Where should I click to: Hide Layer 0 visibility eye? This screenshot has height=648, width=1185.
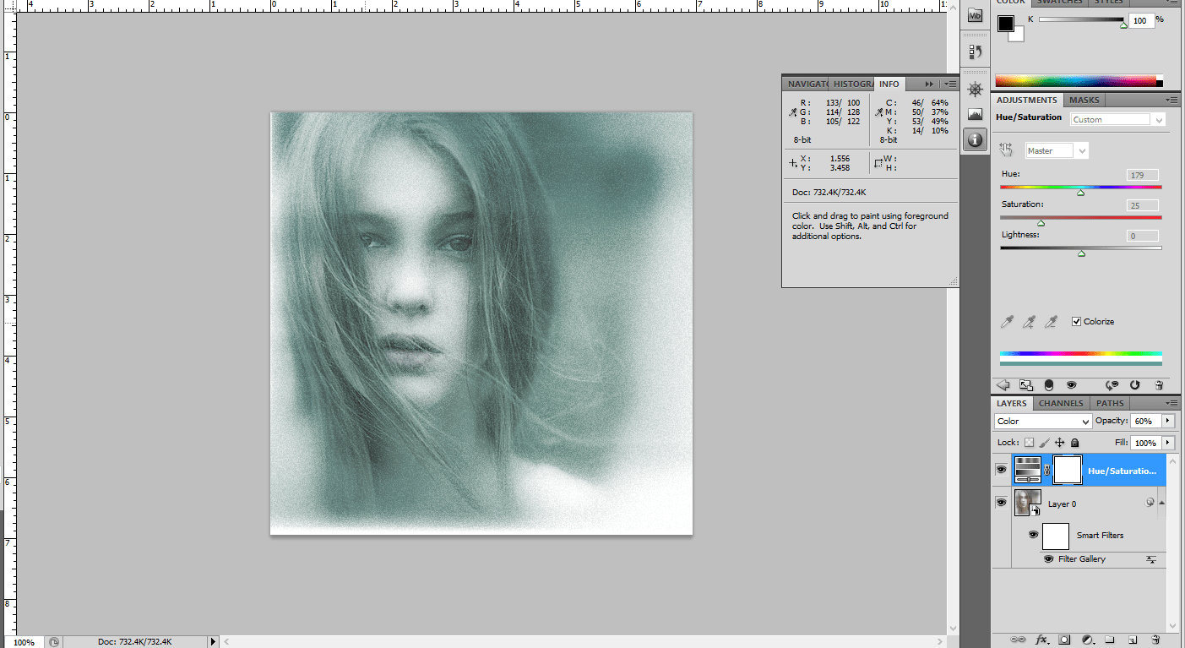coord(1001,503)
